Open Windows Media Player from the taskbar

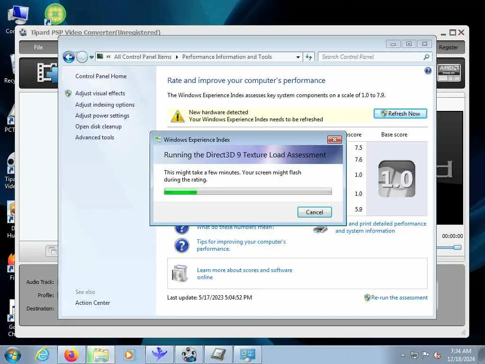click(129, 355)
